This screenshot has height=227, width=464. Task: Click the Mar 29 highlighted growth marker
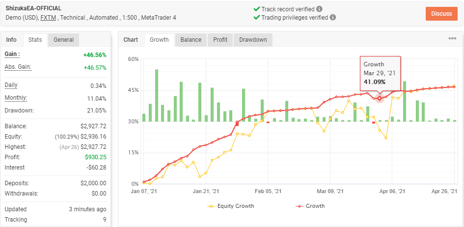380,98
